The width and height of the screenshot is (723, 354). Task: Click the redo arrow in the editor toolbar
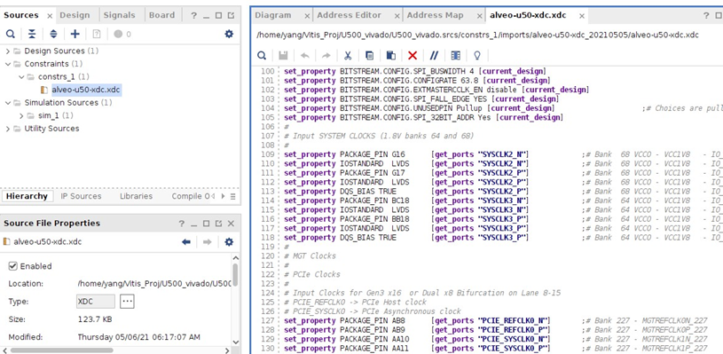click(326, 55)
